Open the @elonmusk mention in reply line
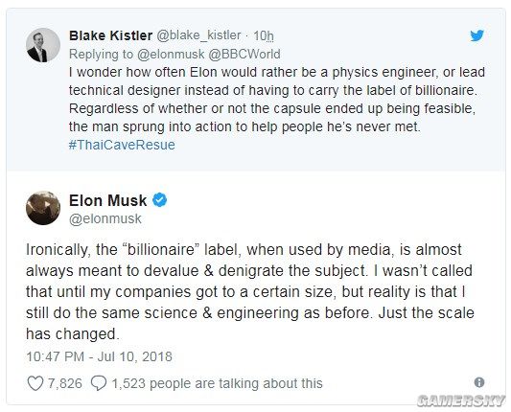511x412 pixels. 171,54
